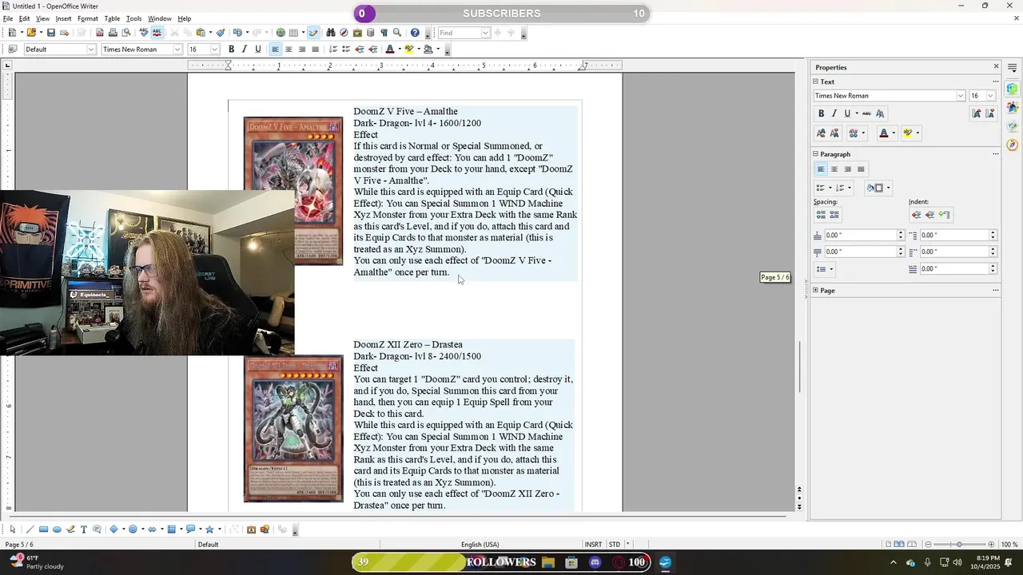
Task: Open the Properties panel font size dropdown
Action: 990,96
